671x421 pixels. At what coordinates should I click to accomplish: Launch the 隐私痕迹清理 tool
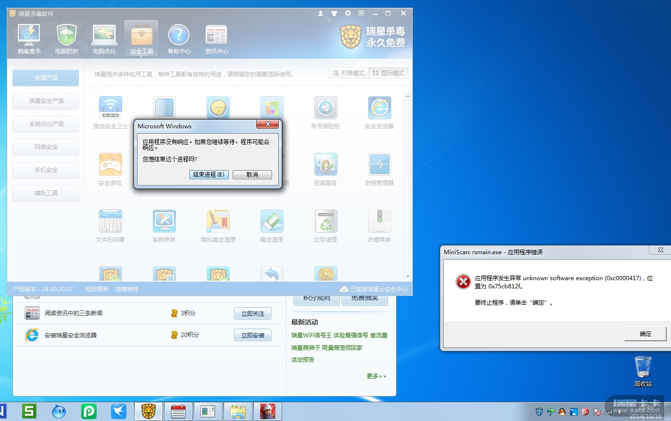pos(218,226)
